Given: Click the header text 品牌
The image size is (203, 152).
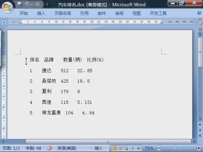Looking at the screenshot, I should coord(49,60).
